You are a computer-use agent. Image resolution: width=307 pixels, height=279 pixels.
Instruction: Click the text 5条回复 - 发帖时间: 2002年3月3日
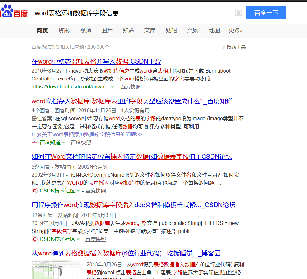[x=71, y=167]
